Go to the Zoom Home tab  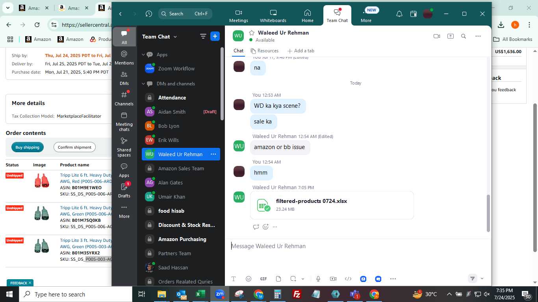coord(308,16)
